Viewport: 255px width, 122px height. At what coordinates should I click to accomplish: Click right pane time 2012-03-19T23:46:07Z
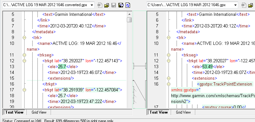(x=226, y=72)
